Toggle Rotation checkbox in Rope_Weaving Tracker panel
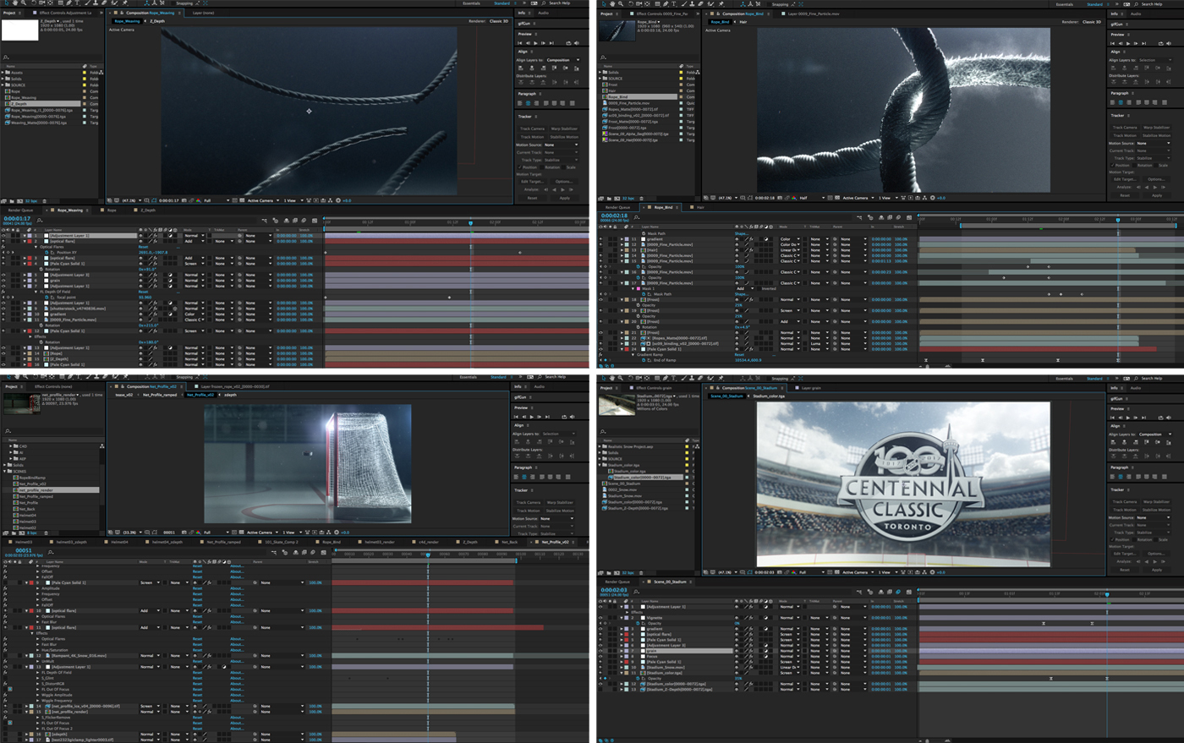Screen dimensions: 1184x743 click(x=542, y=167)
